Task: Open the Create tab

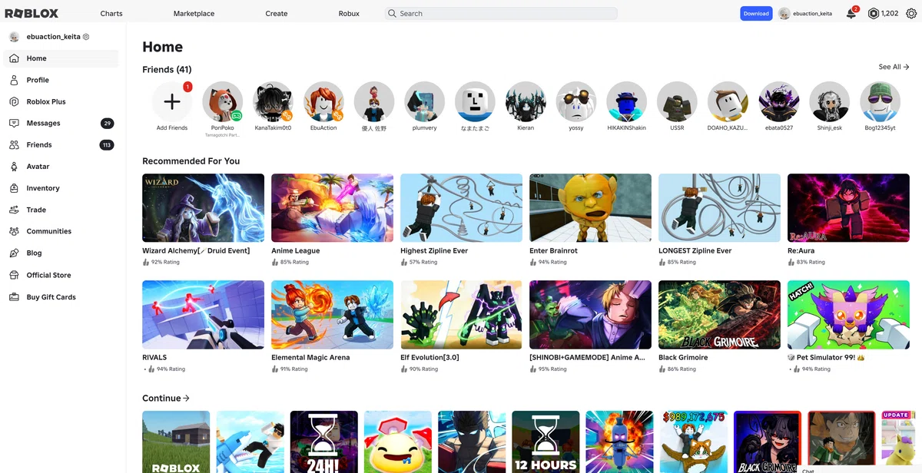Action: pyautogui.click(x=277, y=14)
